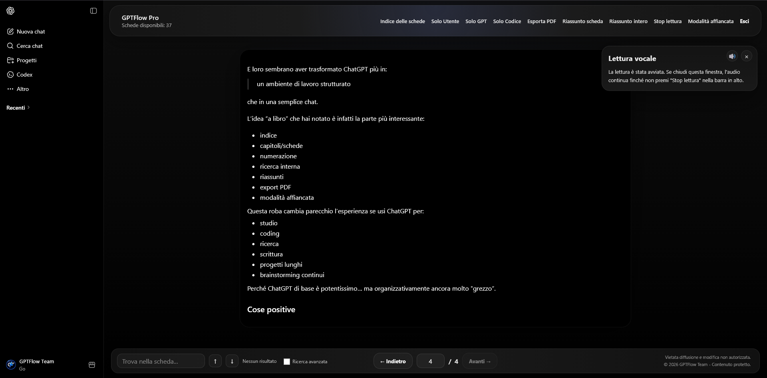Click the 'modalità affiancata' list item
The height and width of the screenshot is (378, 767).
[x=287, y=198]
